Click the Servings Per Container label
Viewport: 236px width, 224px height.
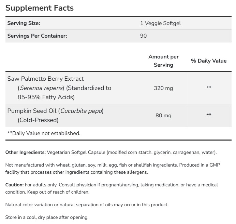coord(37,36)
